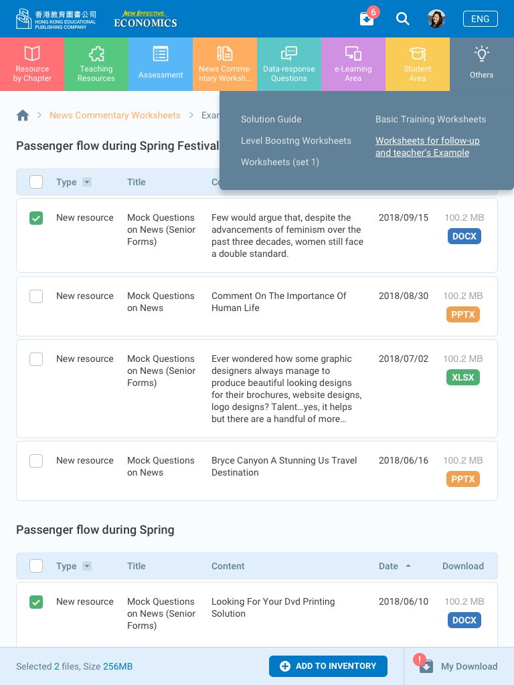Open the Assessment section
The height and width of the screenshot is (685, 514).
[x=161, y=64]
